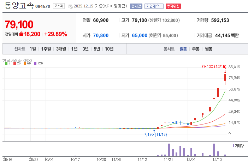Click the 봉차트 section label

[x=169, y=49]
